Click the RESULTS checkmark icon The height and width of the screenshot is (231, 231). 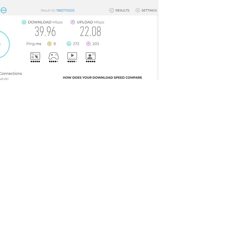point(112,10)
